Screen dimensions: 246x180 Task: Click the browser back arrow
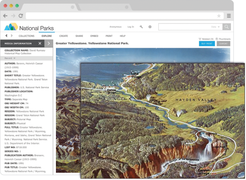coord(5,16)
